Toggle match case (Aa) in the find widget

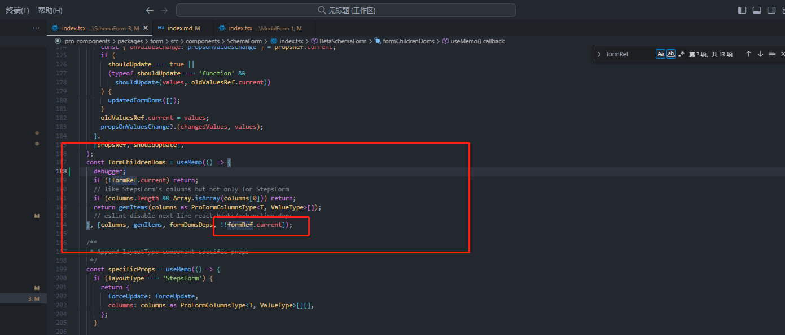(661, 53)
